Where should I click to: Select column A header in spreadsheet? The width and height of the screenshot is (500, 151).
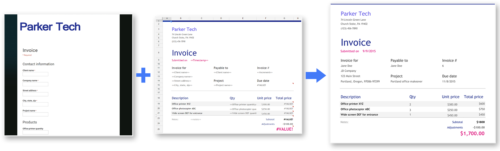[167, 18]
